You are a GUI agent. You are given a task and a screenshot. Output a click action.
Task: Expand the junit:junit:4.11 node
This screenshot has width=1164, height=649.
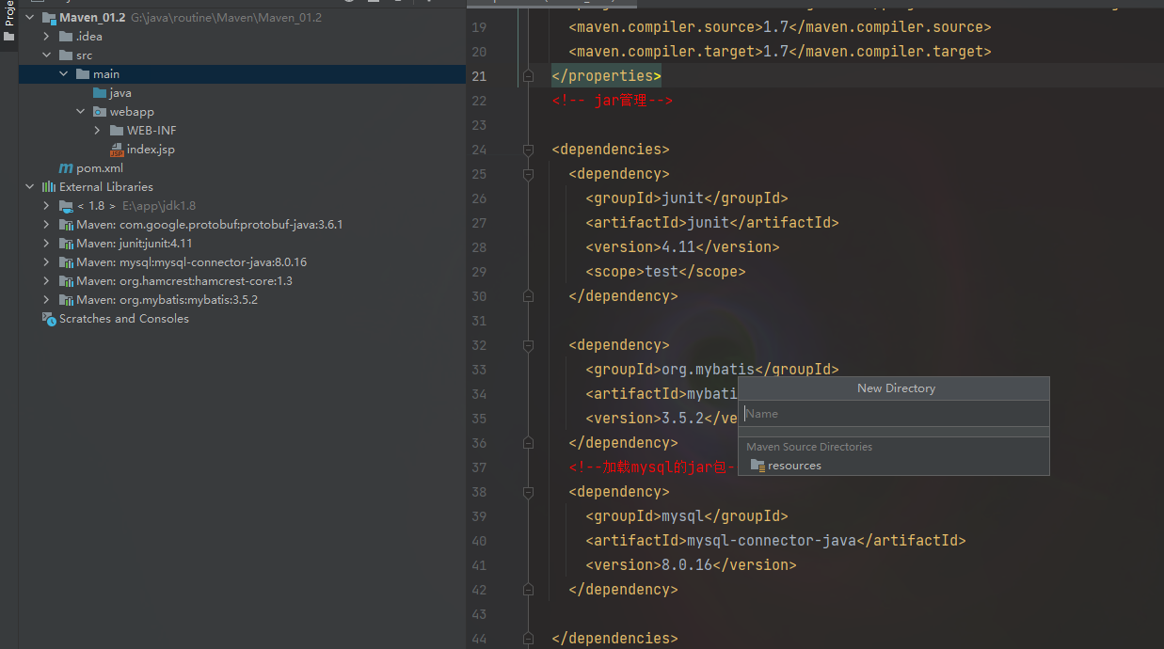[x=46, y=244]
